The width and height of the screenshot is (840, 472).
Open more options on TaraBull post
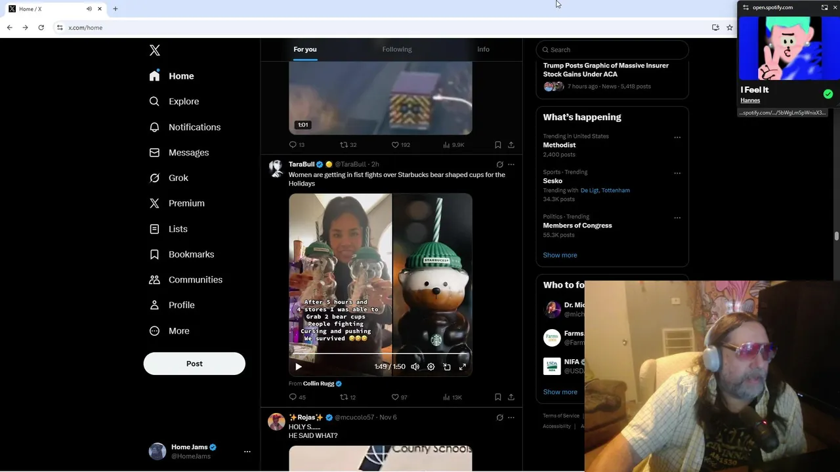click(x=511, y=165)
